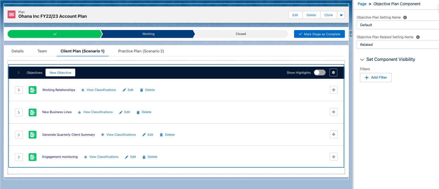Click the New Objective button
This screenshot has height=189, width=439.
60,73
